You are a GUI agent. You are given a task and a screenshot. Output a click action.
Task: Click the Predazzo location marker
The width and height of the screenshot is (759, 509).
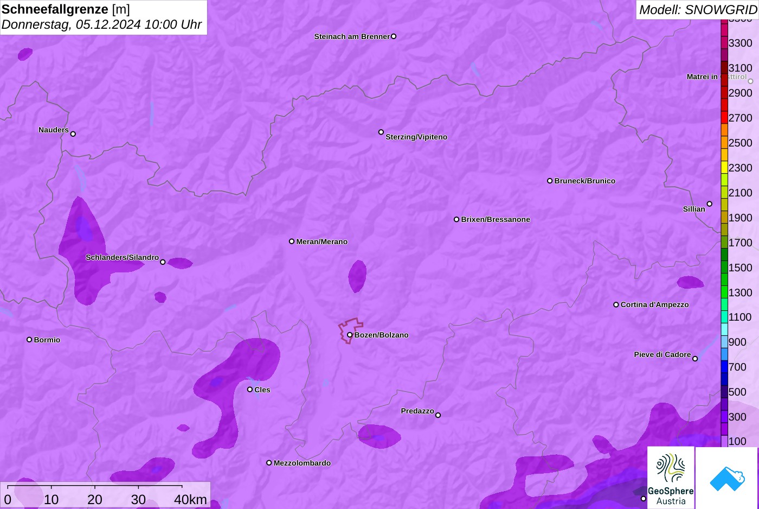coord(438,415)
